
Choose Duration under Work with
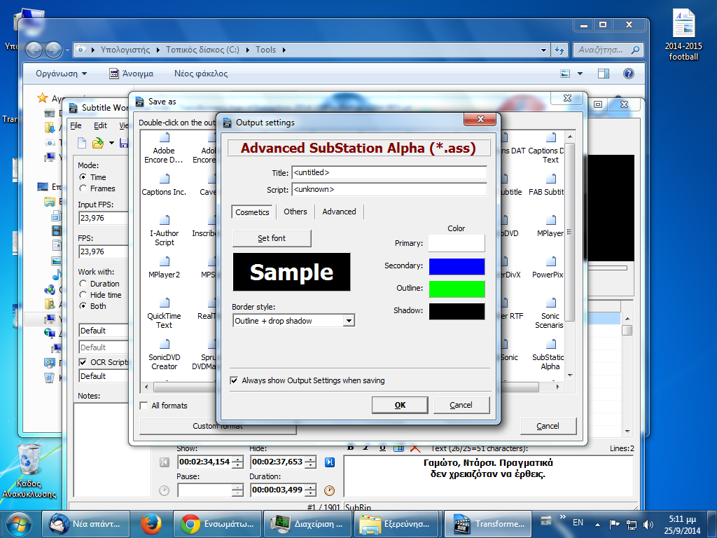coord(83,284)
